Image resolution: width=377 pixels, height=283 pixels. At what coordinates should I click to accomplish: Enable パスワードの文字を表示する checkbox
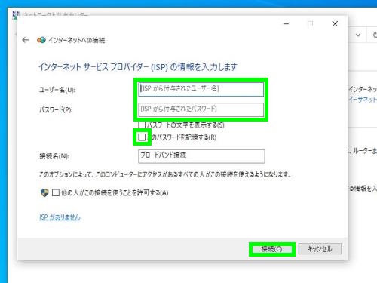[x=142, y=125]
